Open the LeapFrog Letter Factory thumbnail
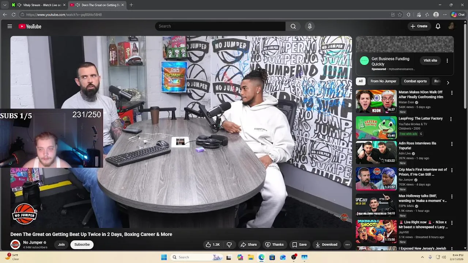Screen dimensions: 468x263 coord(376,127)
